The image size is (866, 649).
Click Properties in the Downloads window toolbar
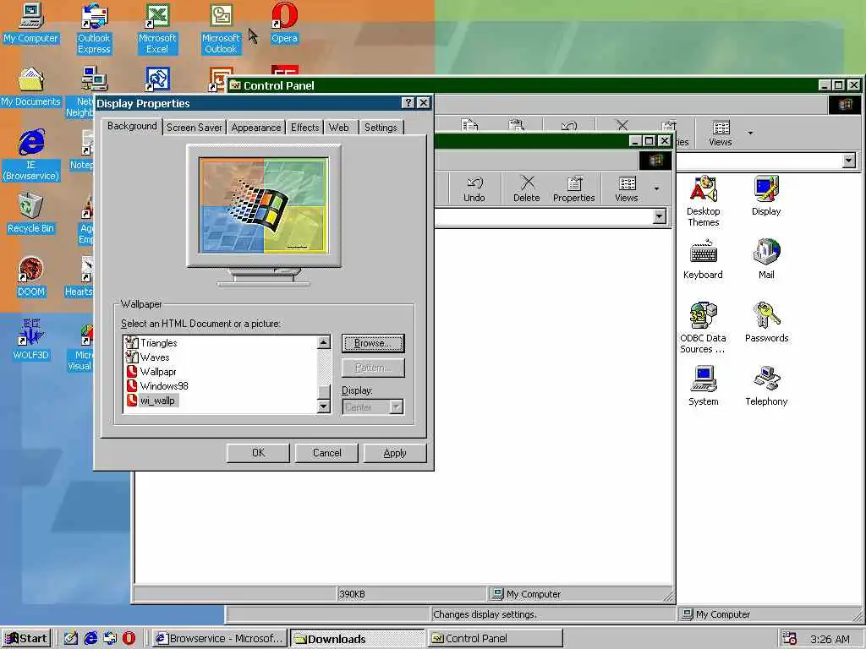coord(574,188)
